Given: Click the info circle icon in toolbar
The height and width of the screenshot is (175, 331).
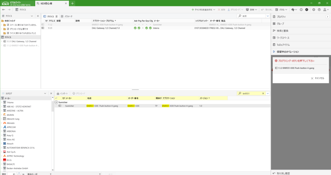Looking at the screenshot, I should [301, 10].
